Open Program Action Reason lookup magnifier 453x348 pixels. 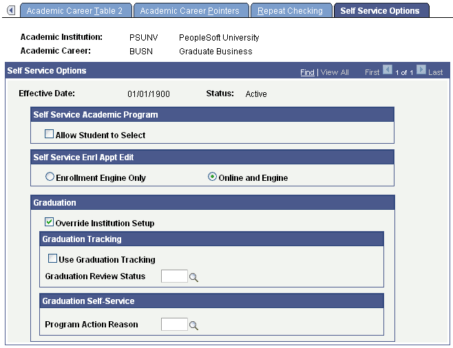point(193,326)
